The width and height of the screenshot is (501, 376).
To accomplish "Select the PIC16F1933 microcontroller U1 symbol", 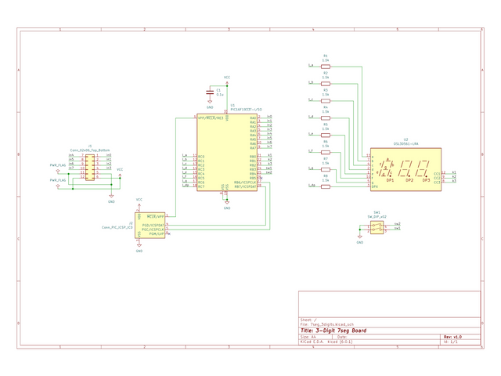I will click(227, 153).
